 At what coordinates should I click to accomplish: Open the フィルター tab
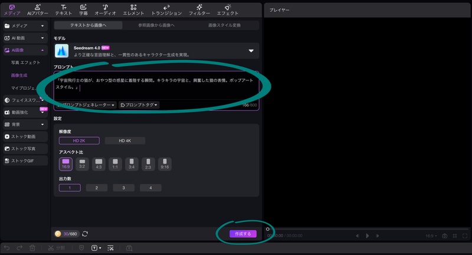tap(199, 10)
